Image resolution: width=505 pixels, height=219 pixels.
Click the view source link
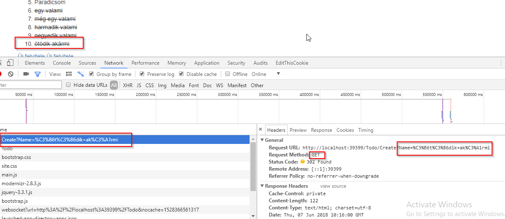pyautogui.click(x=333, y=186)
